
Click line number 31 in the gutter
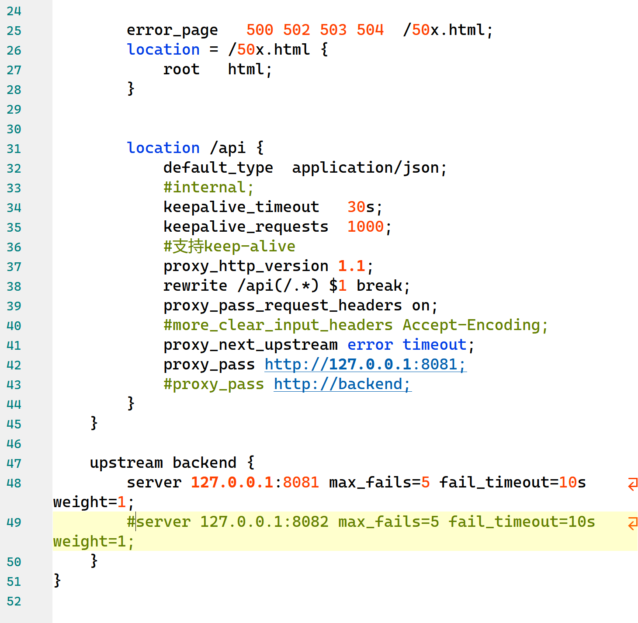tap(14, 149)
